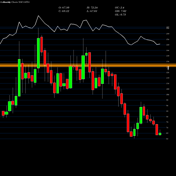Screen dimensions: 176x176
Task: Click the 119 price axis label
Action: click(x=168, y=78)
